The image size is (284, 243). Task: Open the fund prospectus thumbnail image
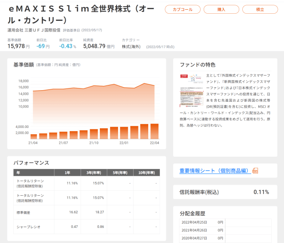coord(192,90)
